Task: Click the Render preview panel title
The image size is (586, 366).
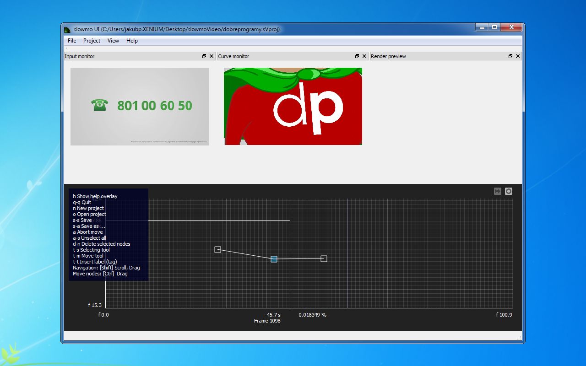Action: click(x=388, y=56)
